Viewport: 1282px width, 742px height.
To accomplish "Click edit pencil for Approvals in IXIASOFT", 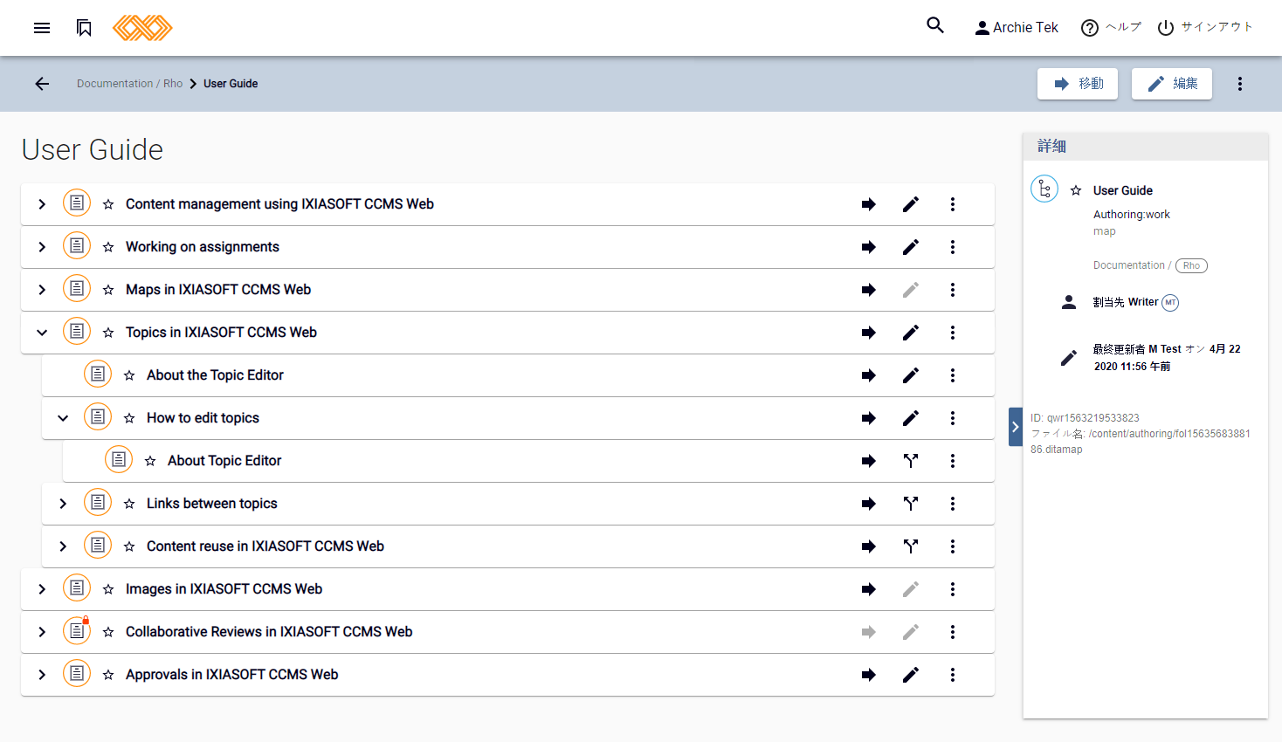I will [911, 675].
